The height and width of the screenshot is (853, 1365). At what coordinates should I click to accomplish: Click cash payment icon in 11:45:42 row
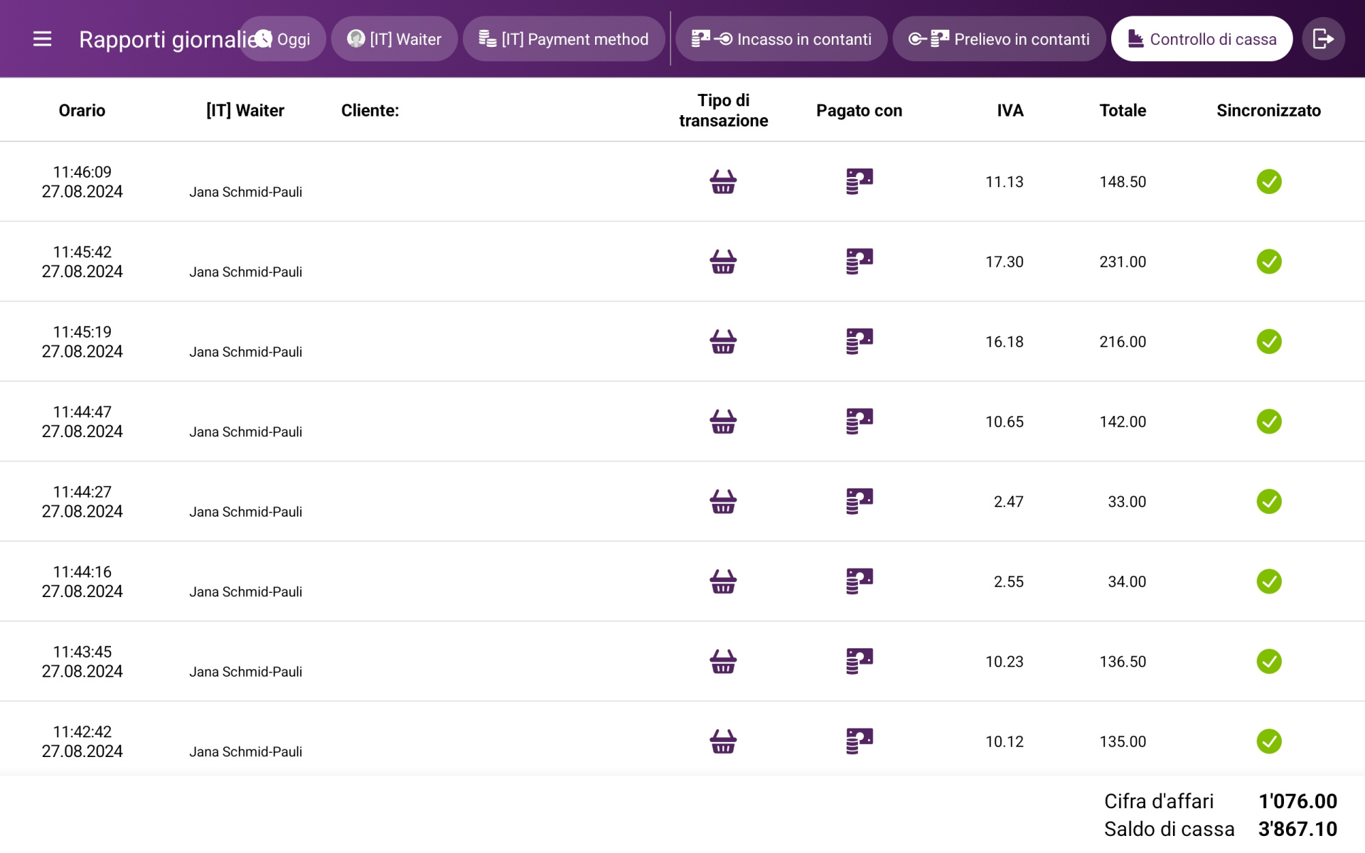[x=860, y=262]
